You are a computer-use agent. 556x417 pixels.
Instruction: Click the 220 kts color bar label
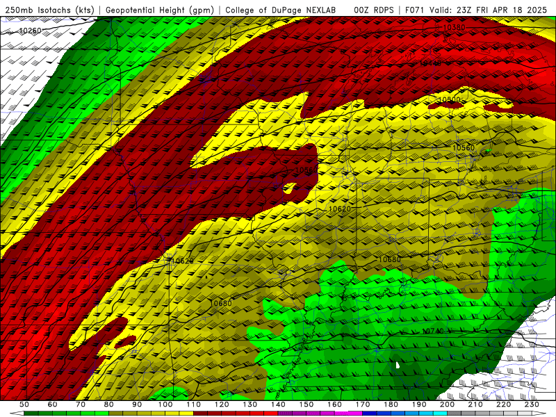504,404
